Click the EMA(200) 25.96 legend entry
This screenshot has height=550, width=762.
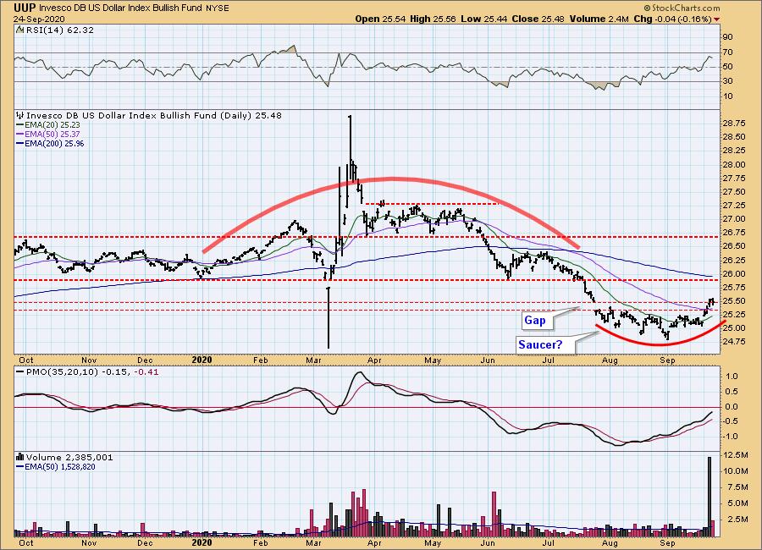click(x=50, y=143)
